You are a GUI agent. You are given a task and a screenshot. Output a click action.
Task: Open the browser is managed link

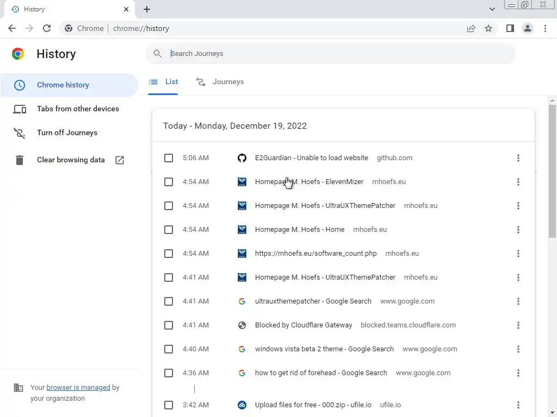(x=78, y=388)
